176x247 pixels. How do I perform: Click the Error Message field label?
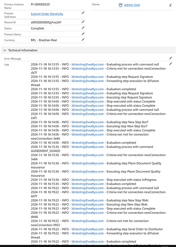[x=13, y=59]
